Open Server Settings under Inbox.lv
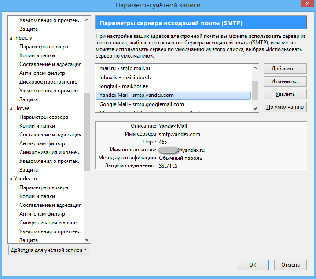 [44, 47]
